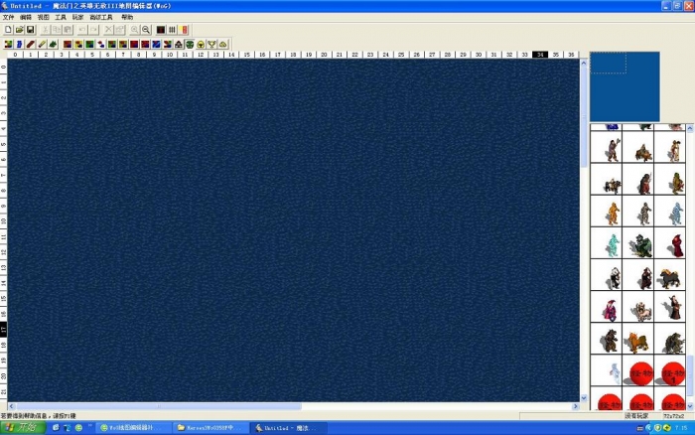Image resolution: width=695 pixels, height=435 pixels.
Task: Click map scroll up arrow button
Action: point(584,64)
